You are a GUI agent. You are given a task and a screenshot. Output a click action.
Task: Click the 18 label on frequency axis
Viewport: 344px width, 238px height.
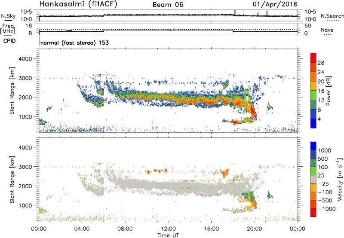[29, 26]
